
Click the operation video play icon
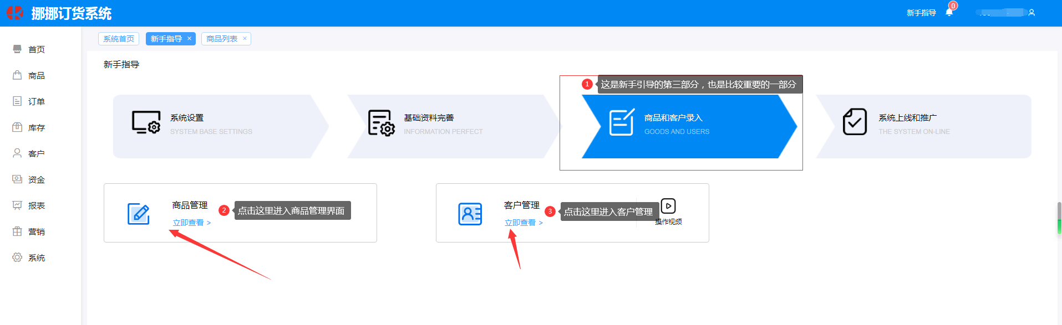tap(668, 206)
